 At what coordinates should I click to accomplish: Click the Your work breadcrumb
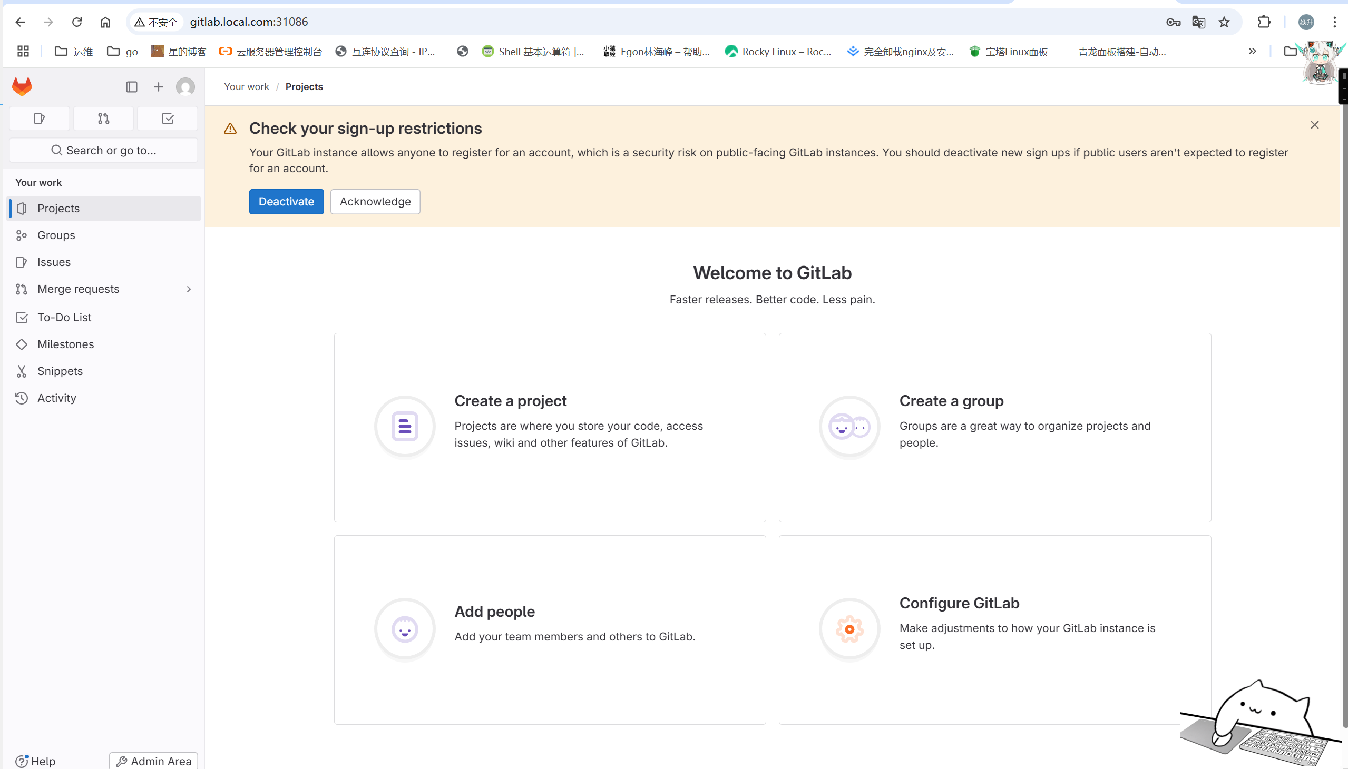coord(246,87)
